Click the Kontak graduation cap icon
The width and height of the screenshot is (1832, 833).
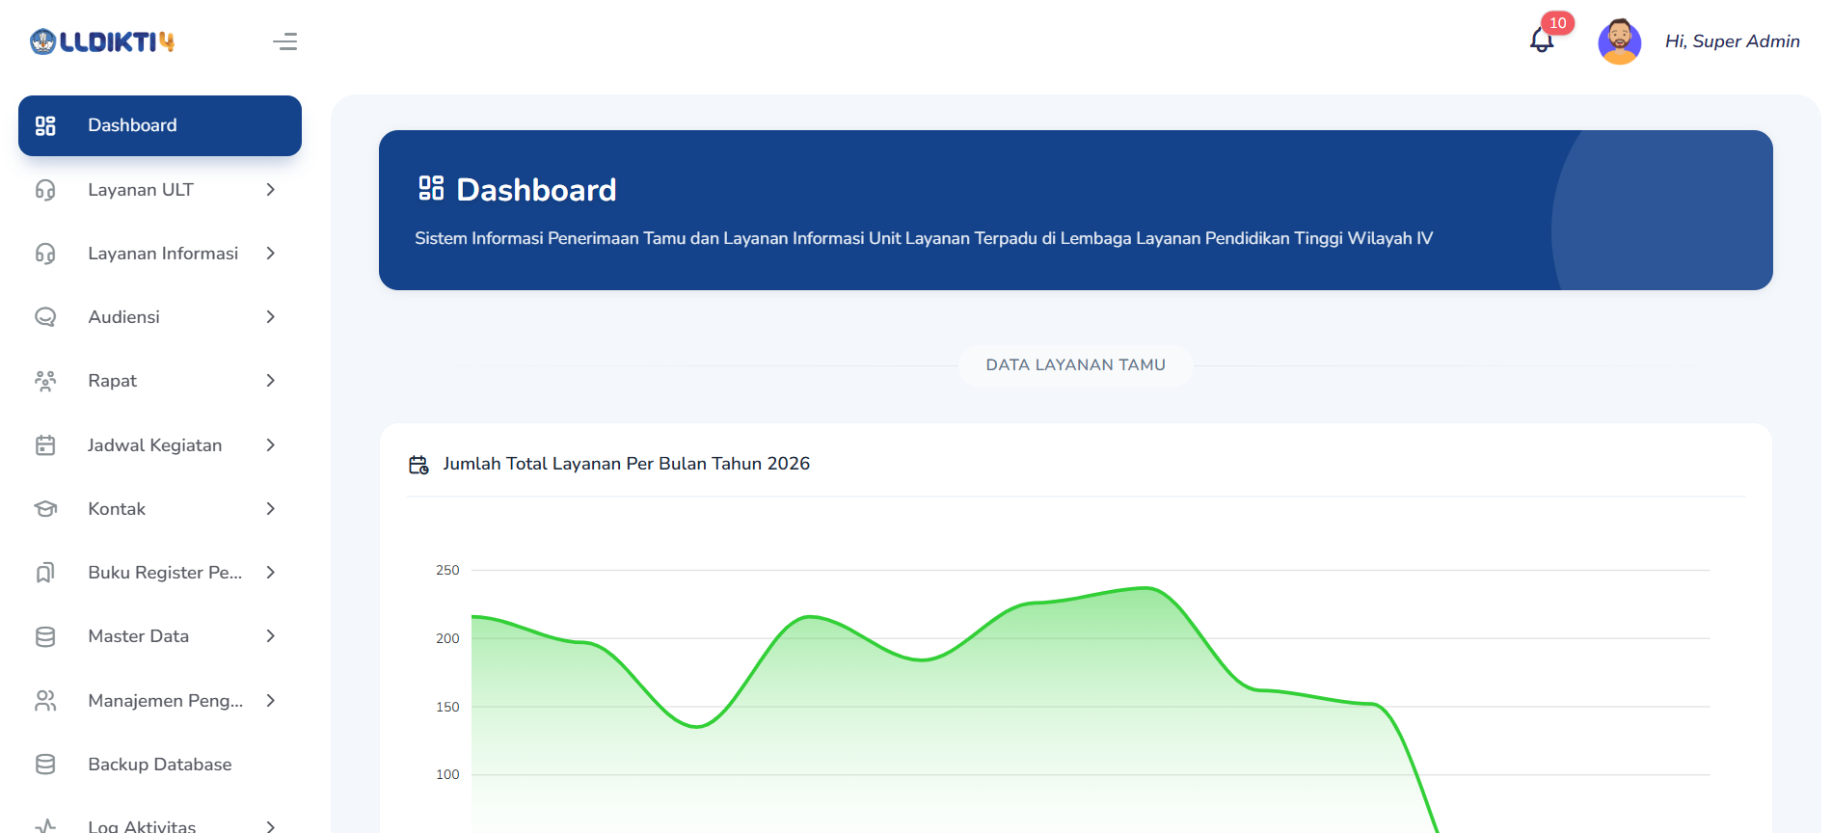pos(45,509)
